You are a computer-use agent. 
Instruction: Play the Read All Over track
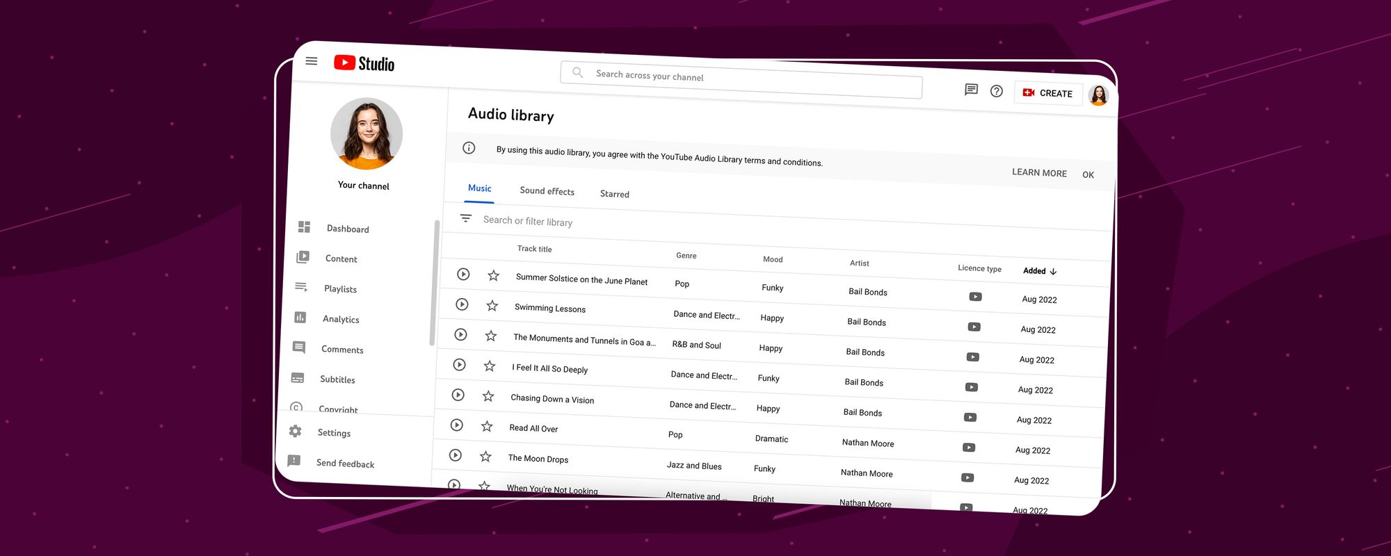pyautogui.click(x=456, y=425)
